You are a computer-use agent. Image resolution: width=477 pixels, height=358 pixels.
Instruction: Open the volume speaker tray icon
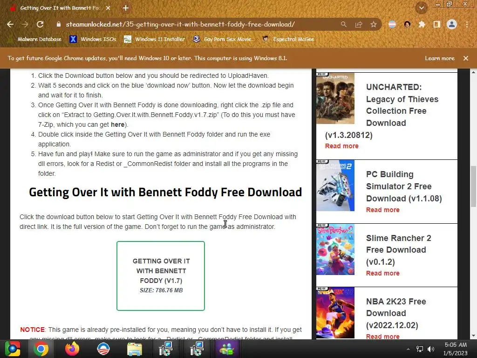431,349
